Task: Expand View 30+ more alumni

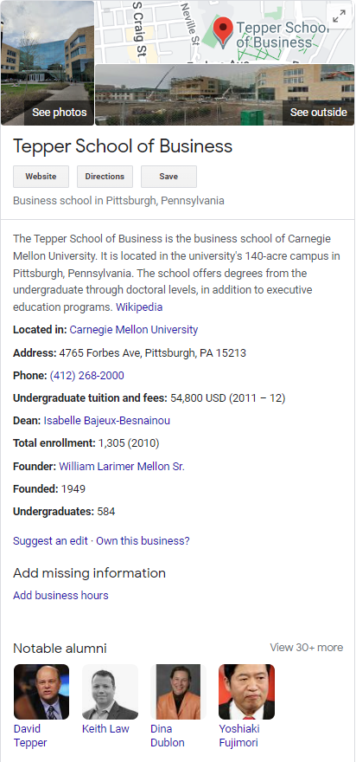Action: tap(307, 648)
